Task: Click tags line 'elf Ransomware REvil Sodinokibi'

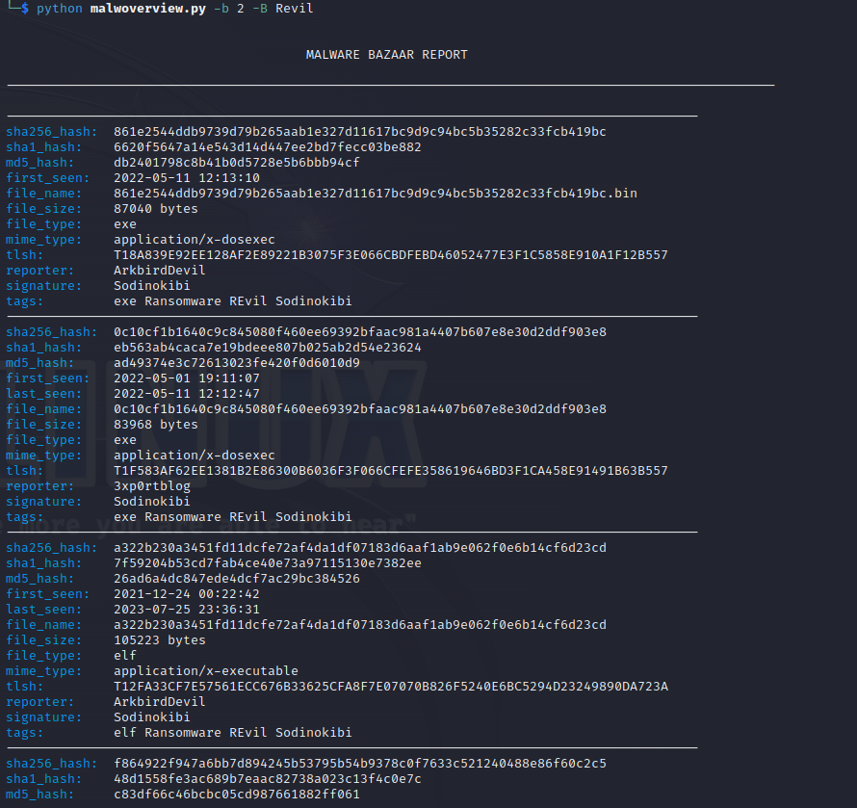Action: [x=233, y=733]
